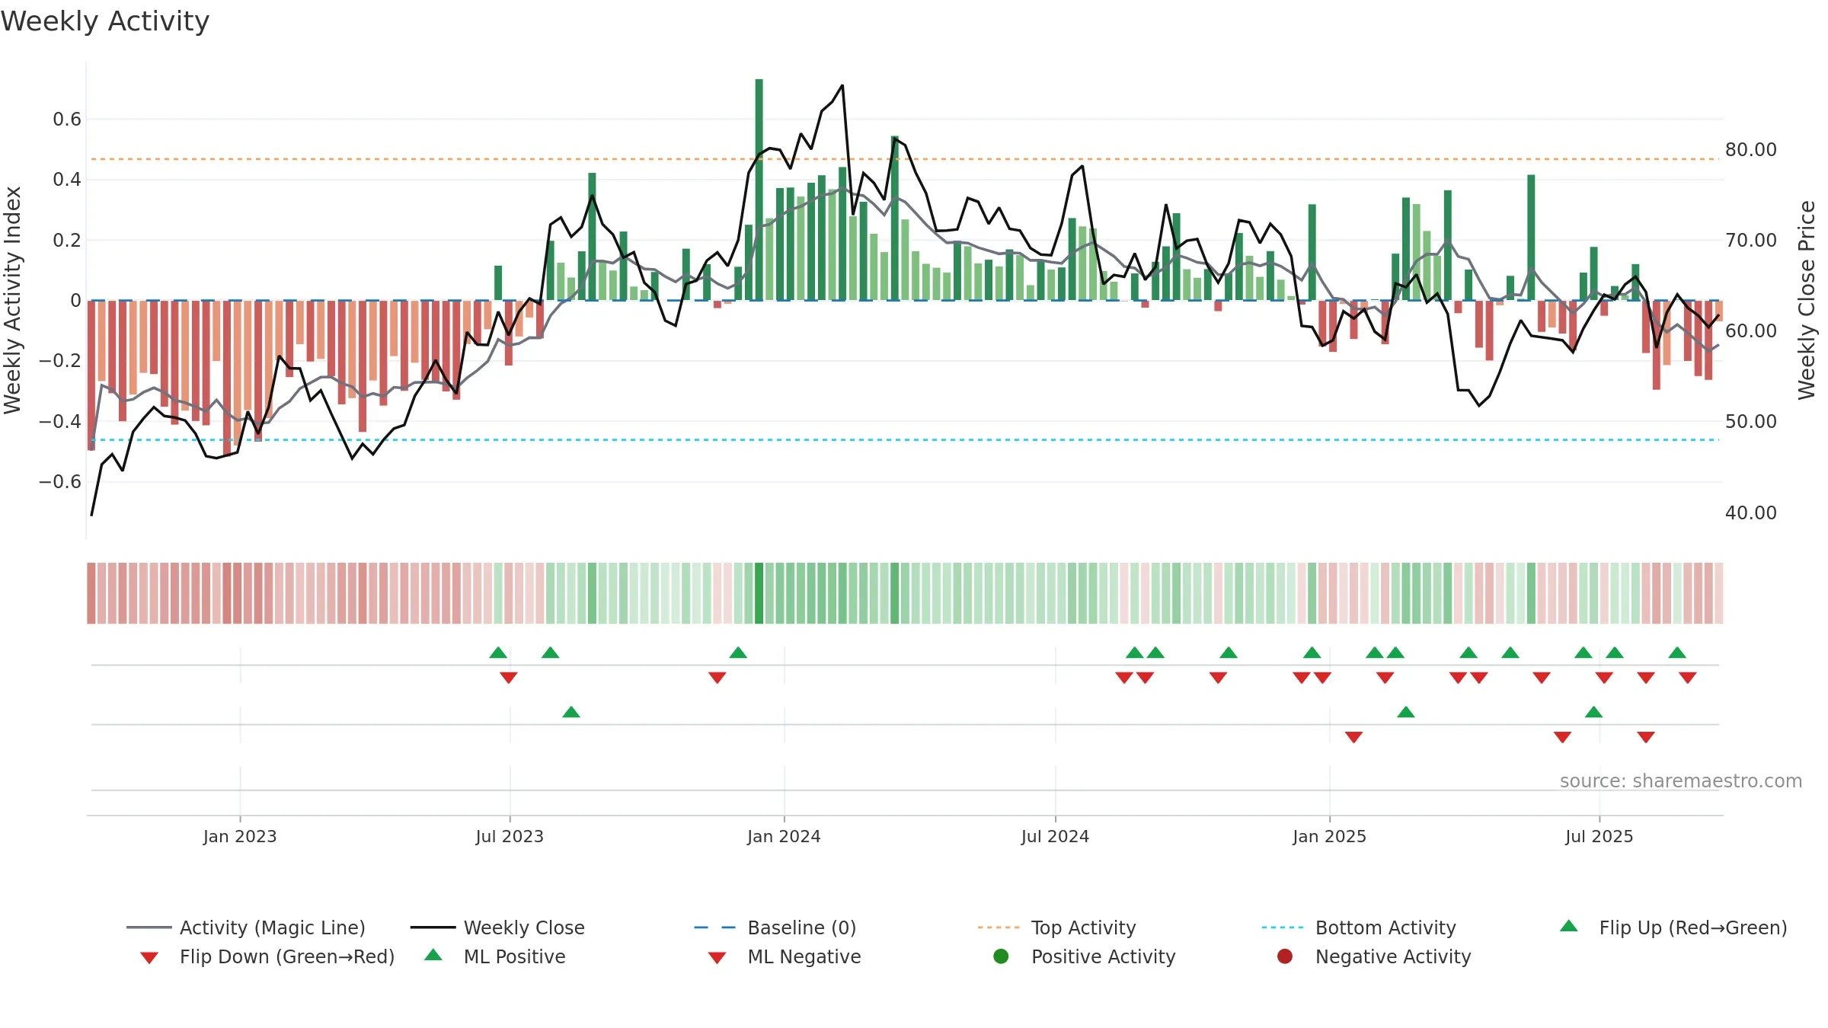Click the Weekly Activity chart title
1828x1028 pixels.
point(105,21)
